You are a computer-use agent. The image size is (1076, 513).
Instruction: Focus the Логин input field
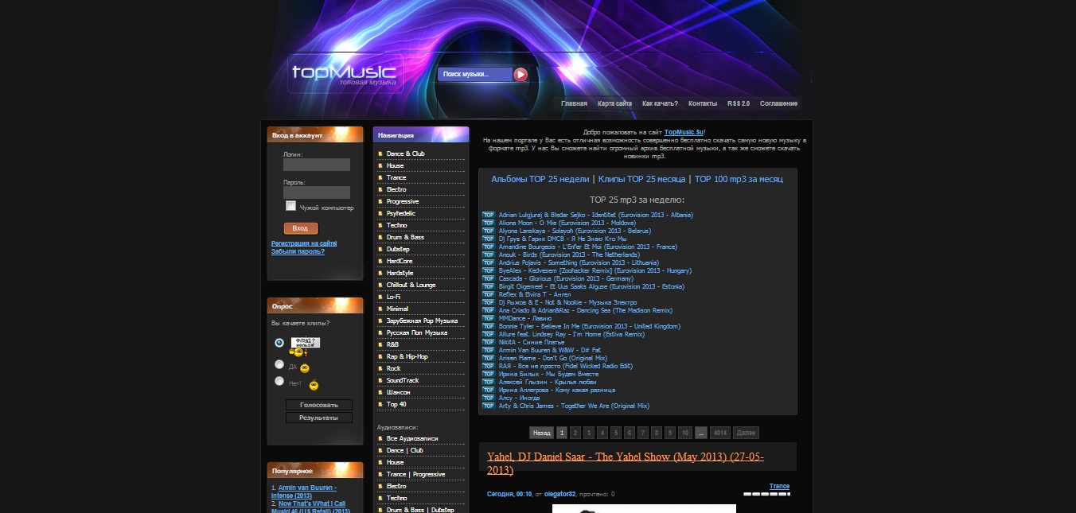317,165
